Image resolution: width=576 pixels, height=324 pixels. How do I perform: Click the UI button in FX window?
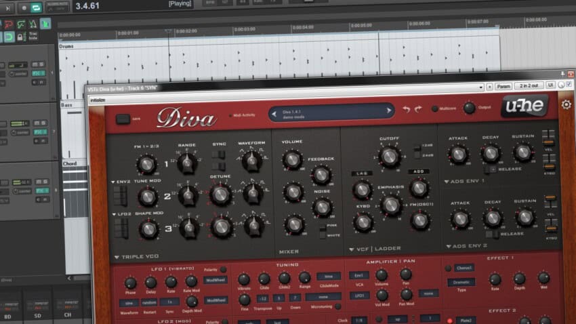click(550, 85)
